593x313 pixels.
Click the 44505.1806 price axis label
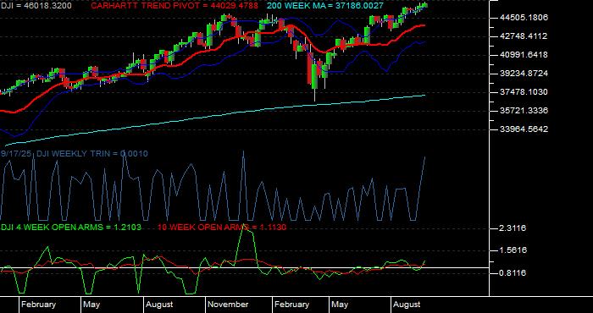[x=524, y=18]
